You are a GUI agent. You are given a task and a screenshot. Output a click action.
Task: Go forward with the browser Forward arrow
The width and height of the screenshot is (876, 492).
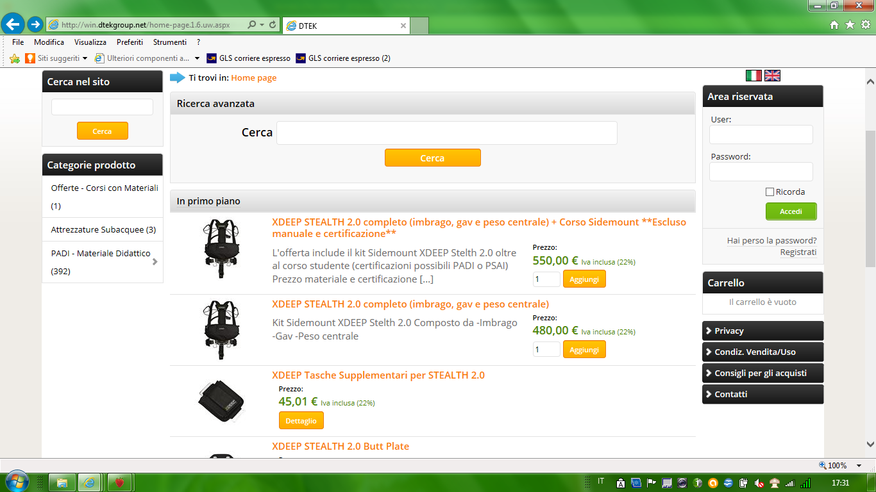pyautogui.click(x=35, y=25)
